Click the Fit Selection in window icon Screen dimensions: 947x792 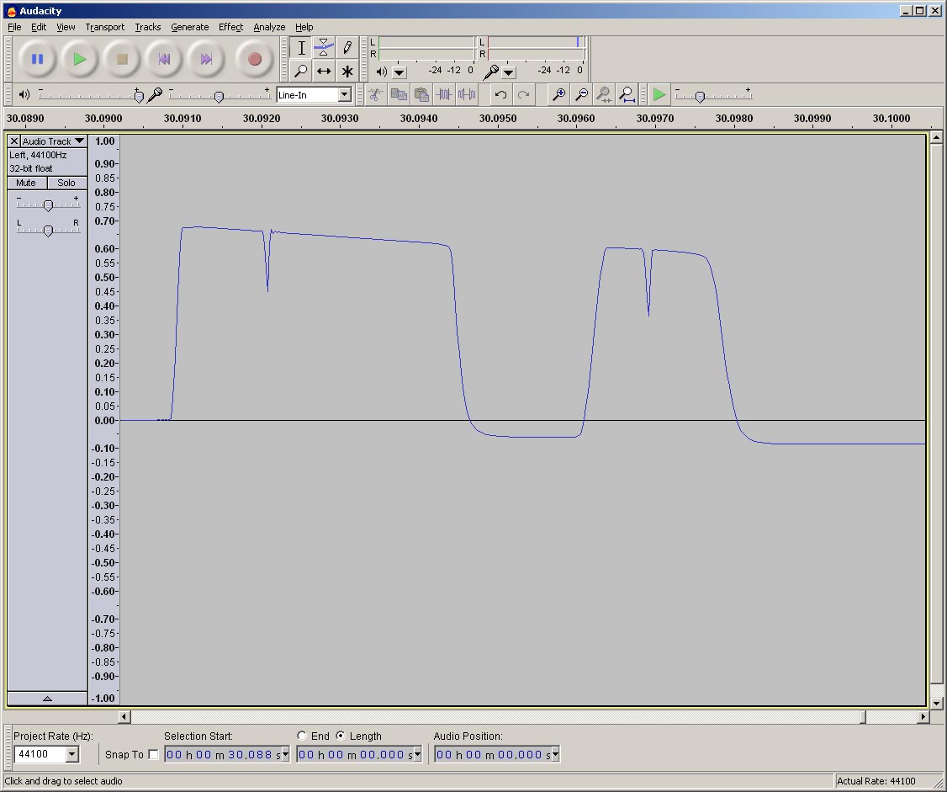pyautogui.click(x=604, y=94)
